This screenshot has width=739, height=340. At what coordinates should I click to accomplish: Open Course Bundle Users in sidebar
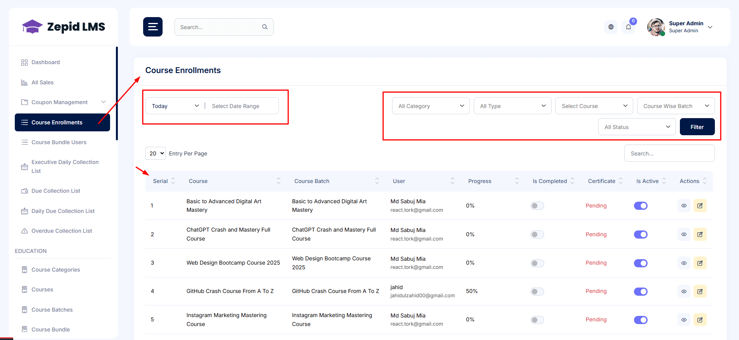tap(62, 142)
